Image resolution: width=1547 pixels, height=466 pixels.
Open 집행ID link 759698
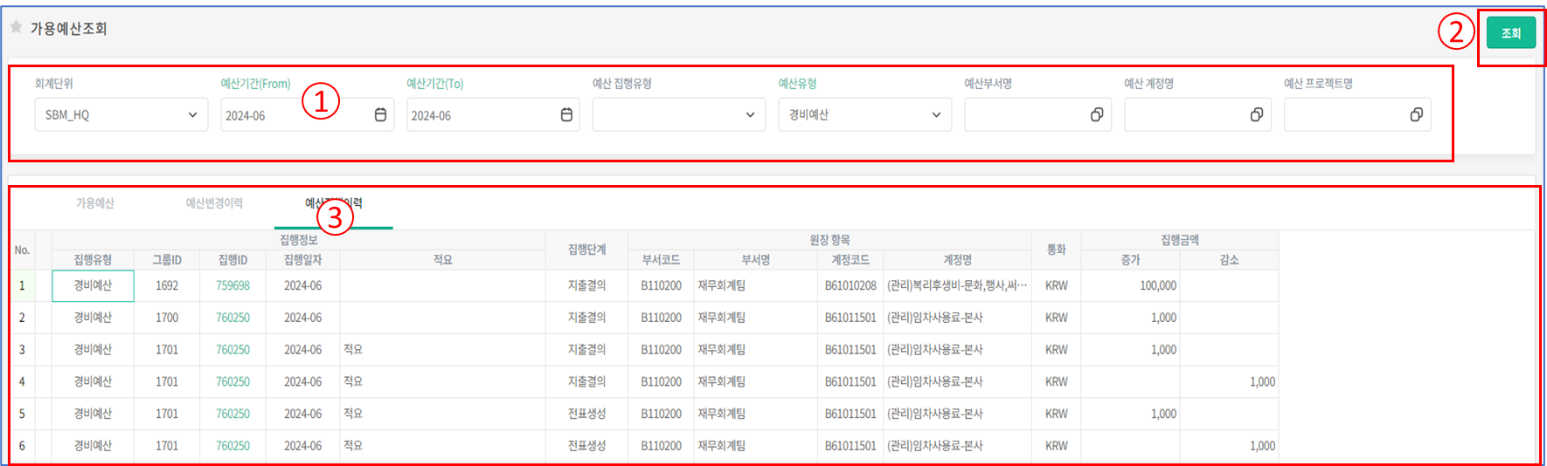(232, 286)
